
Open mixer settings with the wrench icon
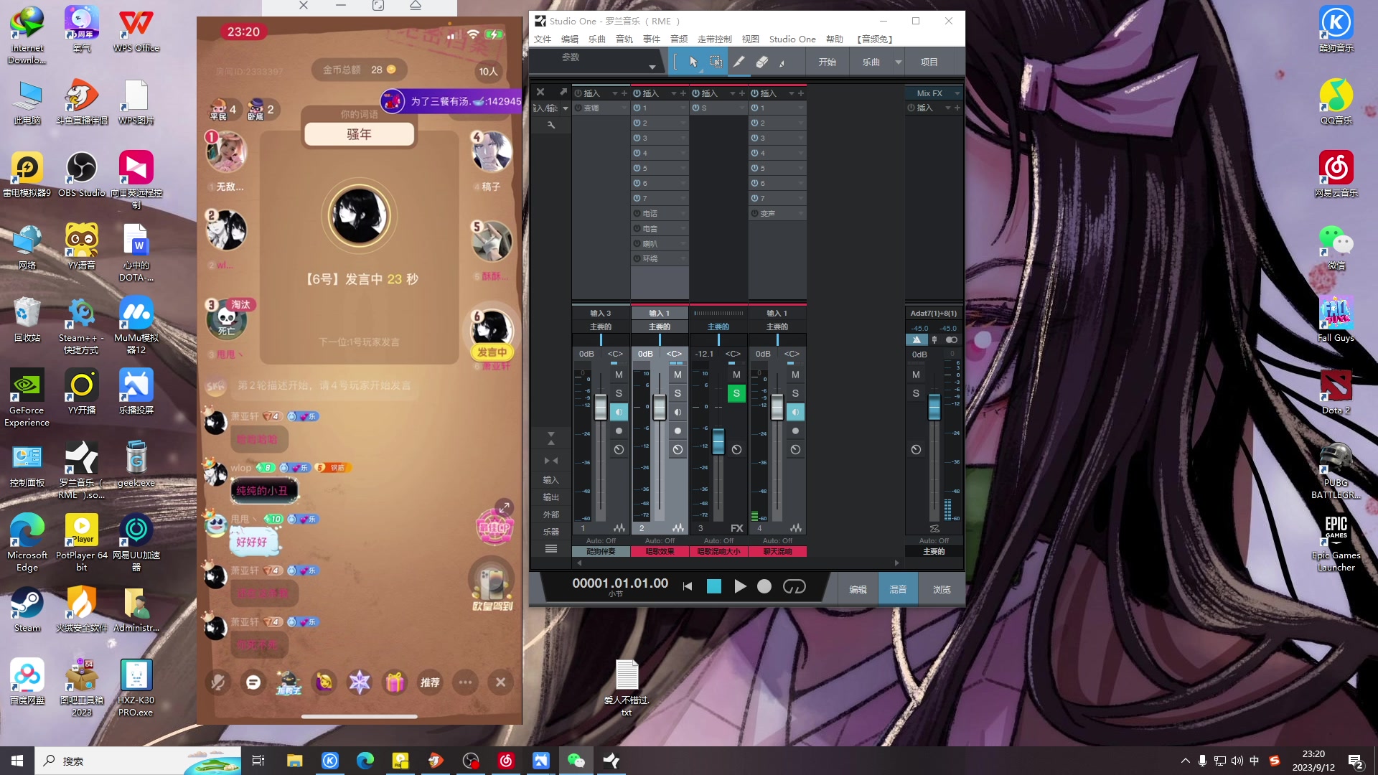coord(551,125)
